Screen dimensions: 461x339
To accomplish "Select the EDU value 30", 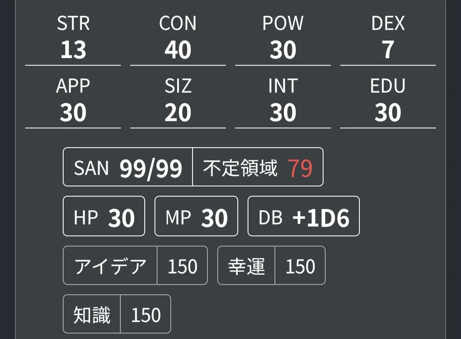I will (x=388, y=113).
